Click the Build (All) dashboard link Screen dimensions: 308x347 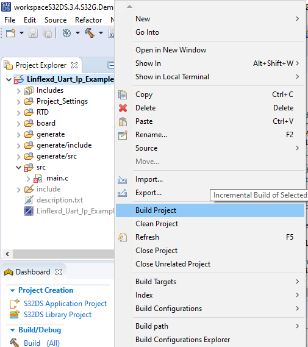coord(41,343)
